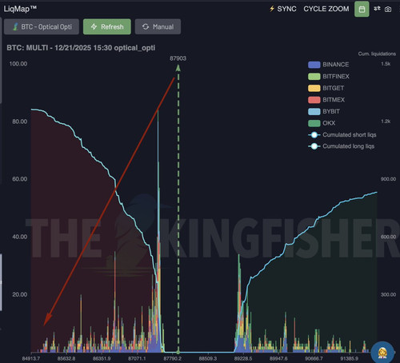Click the LiqMap™ heading
The width and height of the screenshot is (400, 363).
point(20,9)
